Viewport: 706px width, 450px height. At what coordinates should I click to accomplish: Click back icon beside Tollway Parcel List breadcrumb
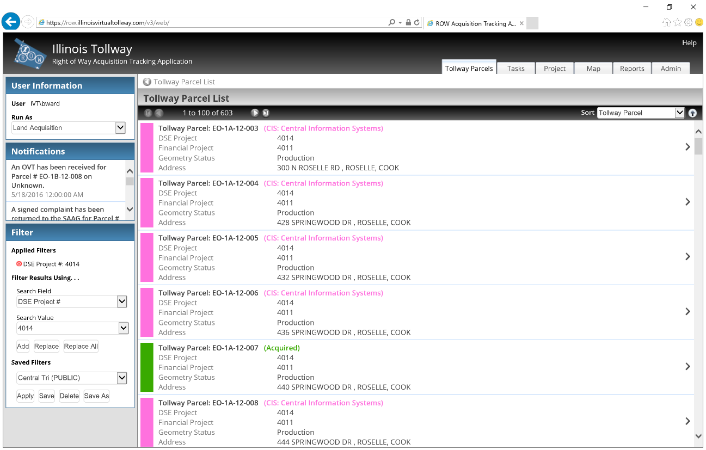(x=147, y=82)
